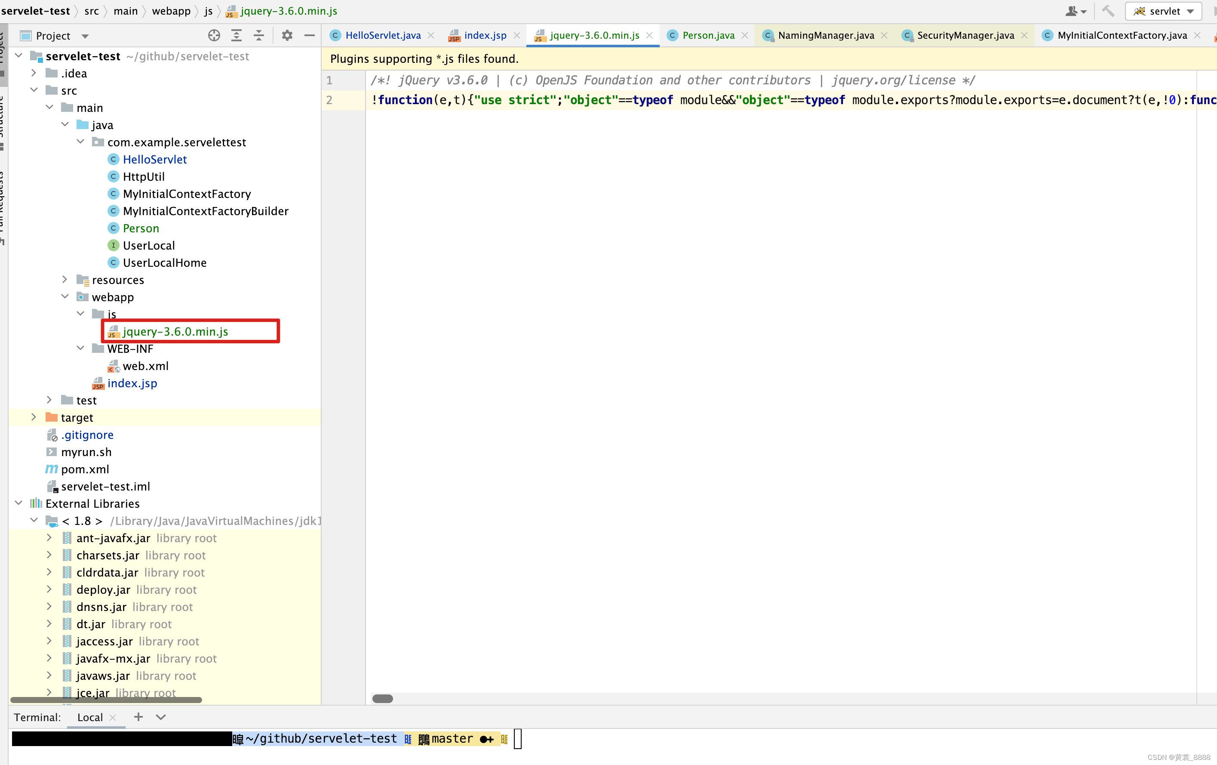Collapse the com.example.servelettest package

(x=80, y=142)
